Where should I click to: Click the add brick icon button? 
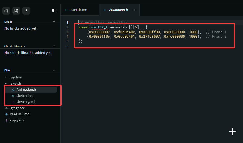(6, 11)
